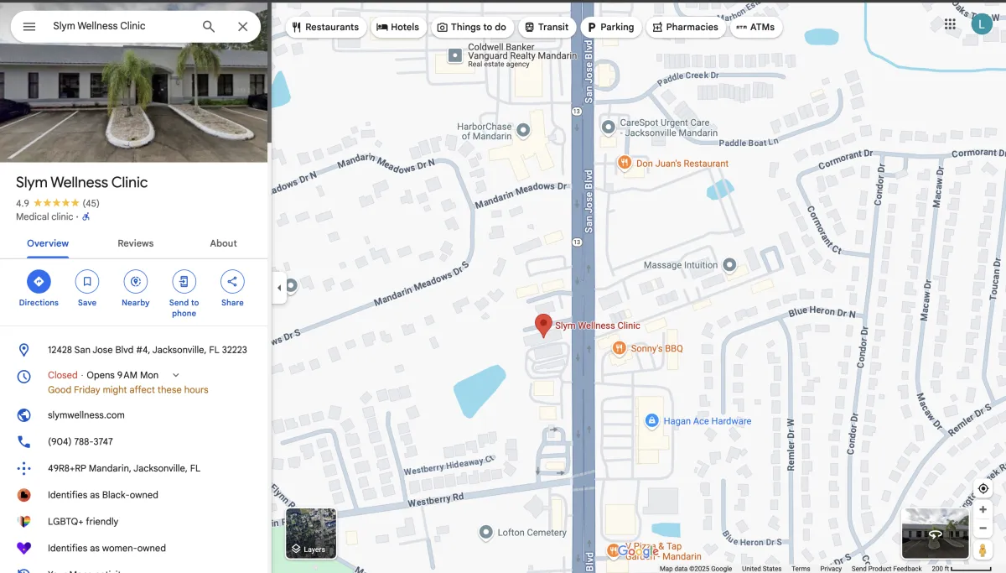Filter map by Hotels
This screenshot has width=1006, height=573.
398,27
